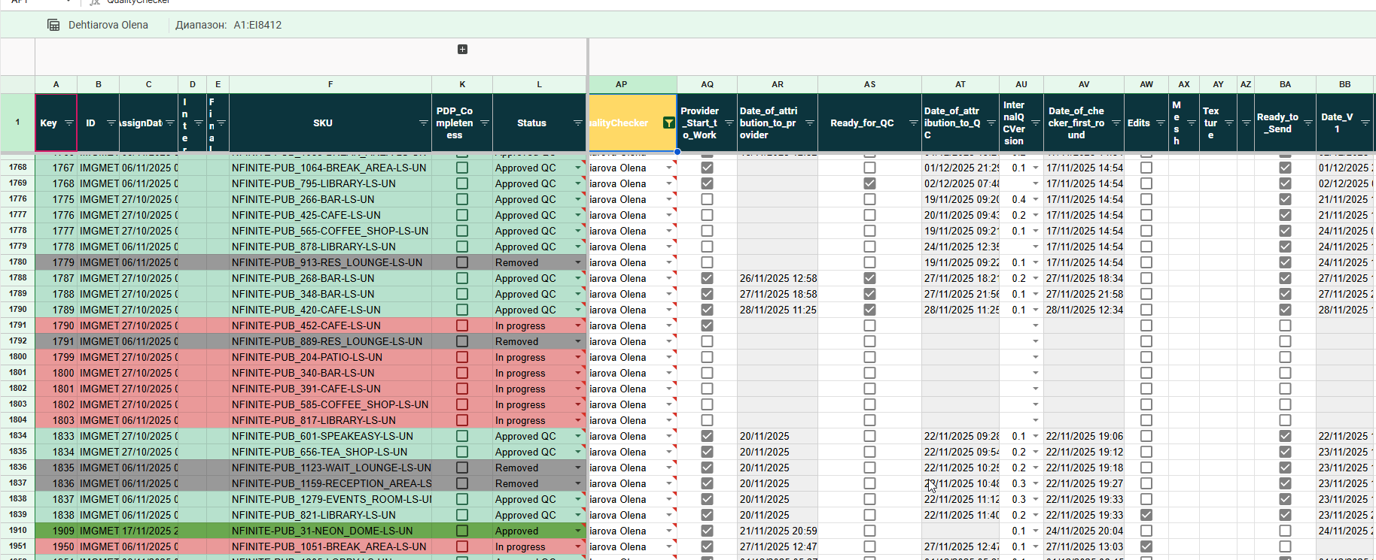Click the Dehtiarova Olena filter view name

click(x=108, y=25)
